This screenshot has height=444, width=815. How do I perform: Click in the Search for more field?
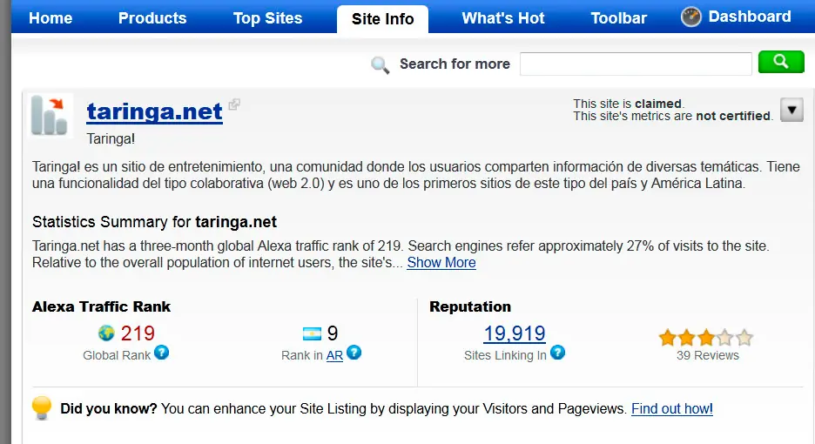coord(635,64)
